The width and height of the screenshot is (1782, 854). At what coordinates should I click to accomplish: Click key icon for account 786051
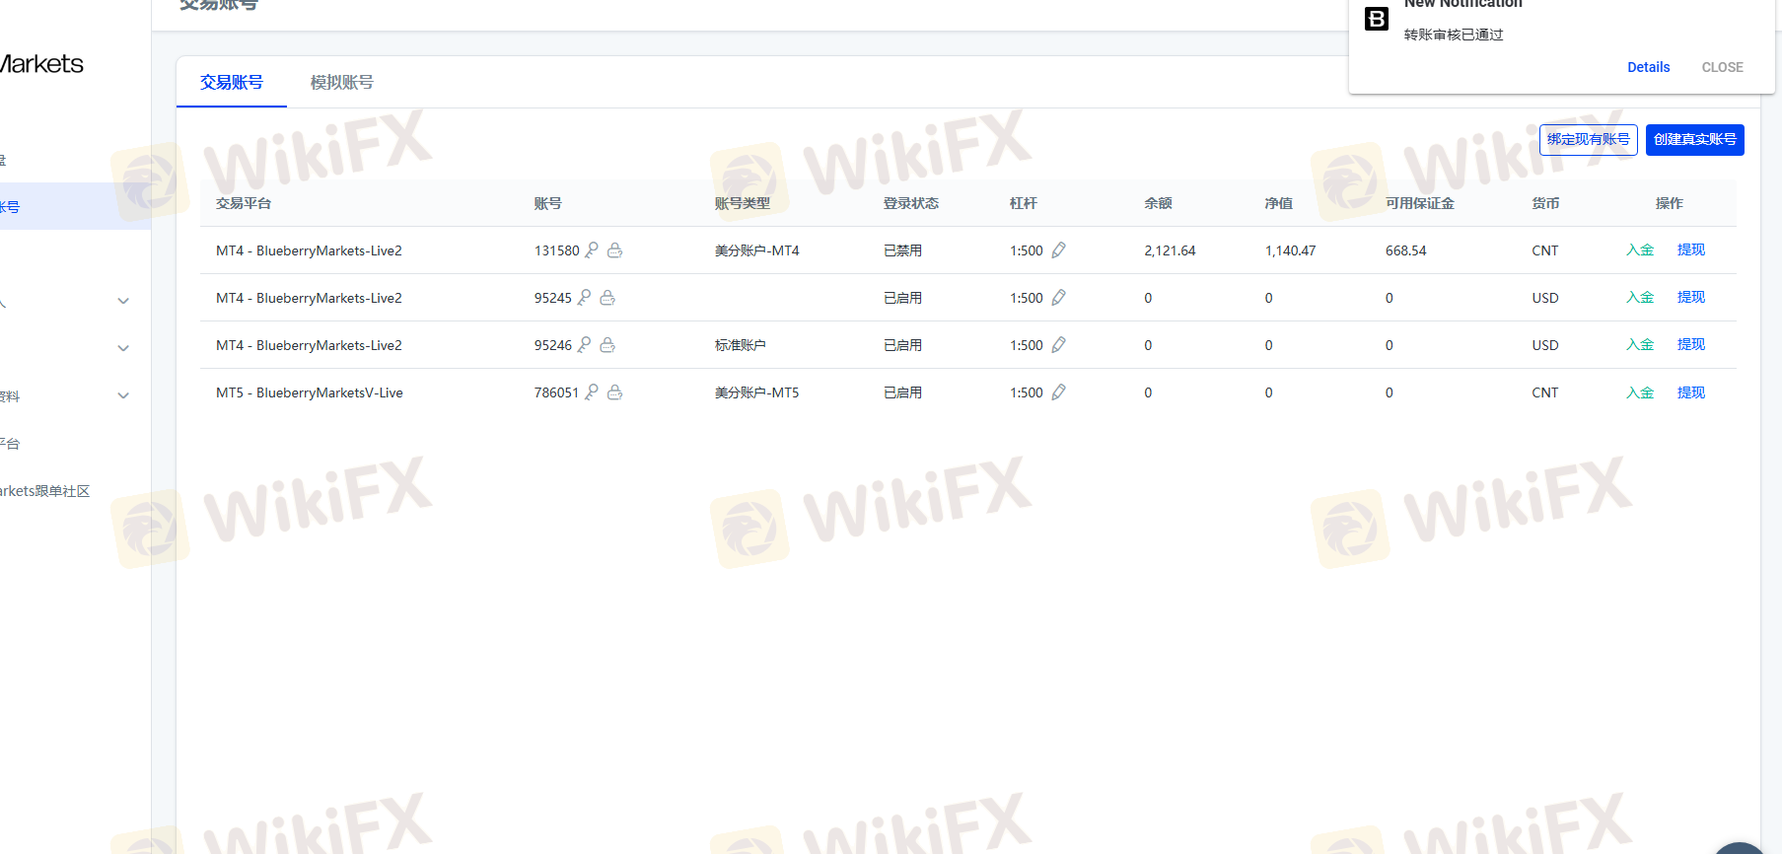point(592,391)
